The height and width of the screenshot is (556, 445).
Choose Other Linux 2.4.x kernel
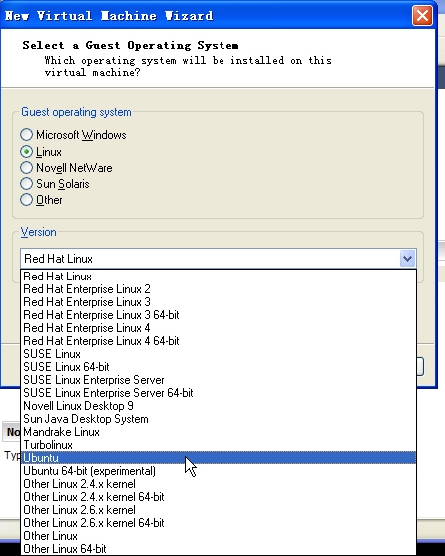[x=219, y=484]
